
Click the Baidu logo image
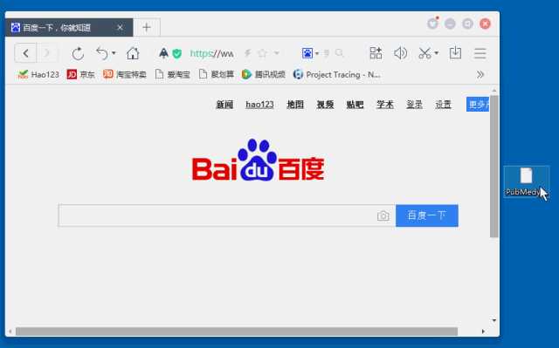tap(259, 160)
